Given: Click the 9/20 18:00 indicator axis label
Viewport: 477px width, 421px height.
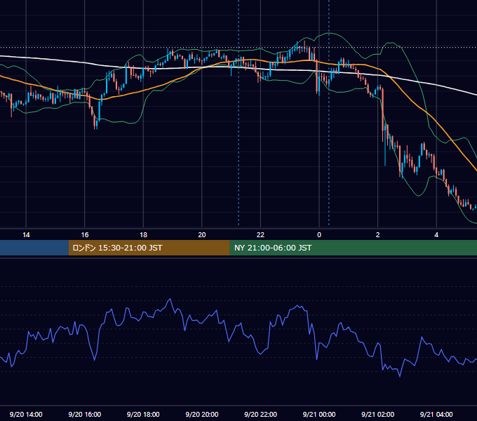Looking at the screenshot, I should pyautogui.click(x=143, y=414).
